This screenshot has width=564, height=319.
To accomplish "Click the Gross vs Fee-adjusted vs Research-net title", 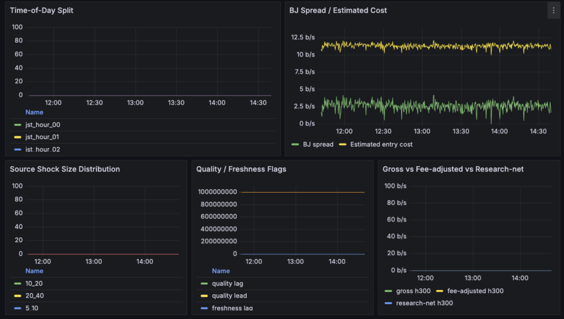I will [x=453, y=169].
